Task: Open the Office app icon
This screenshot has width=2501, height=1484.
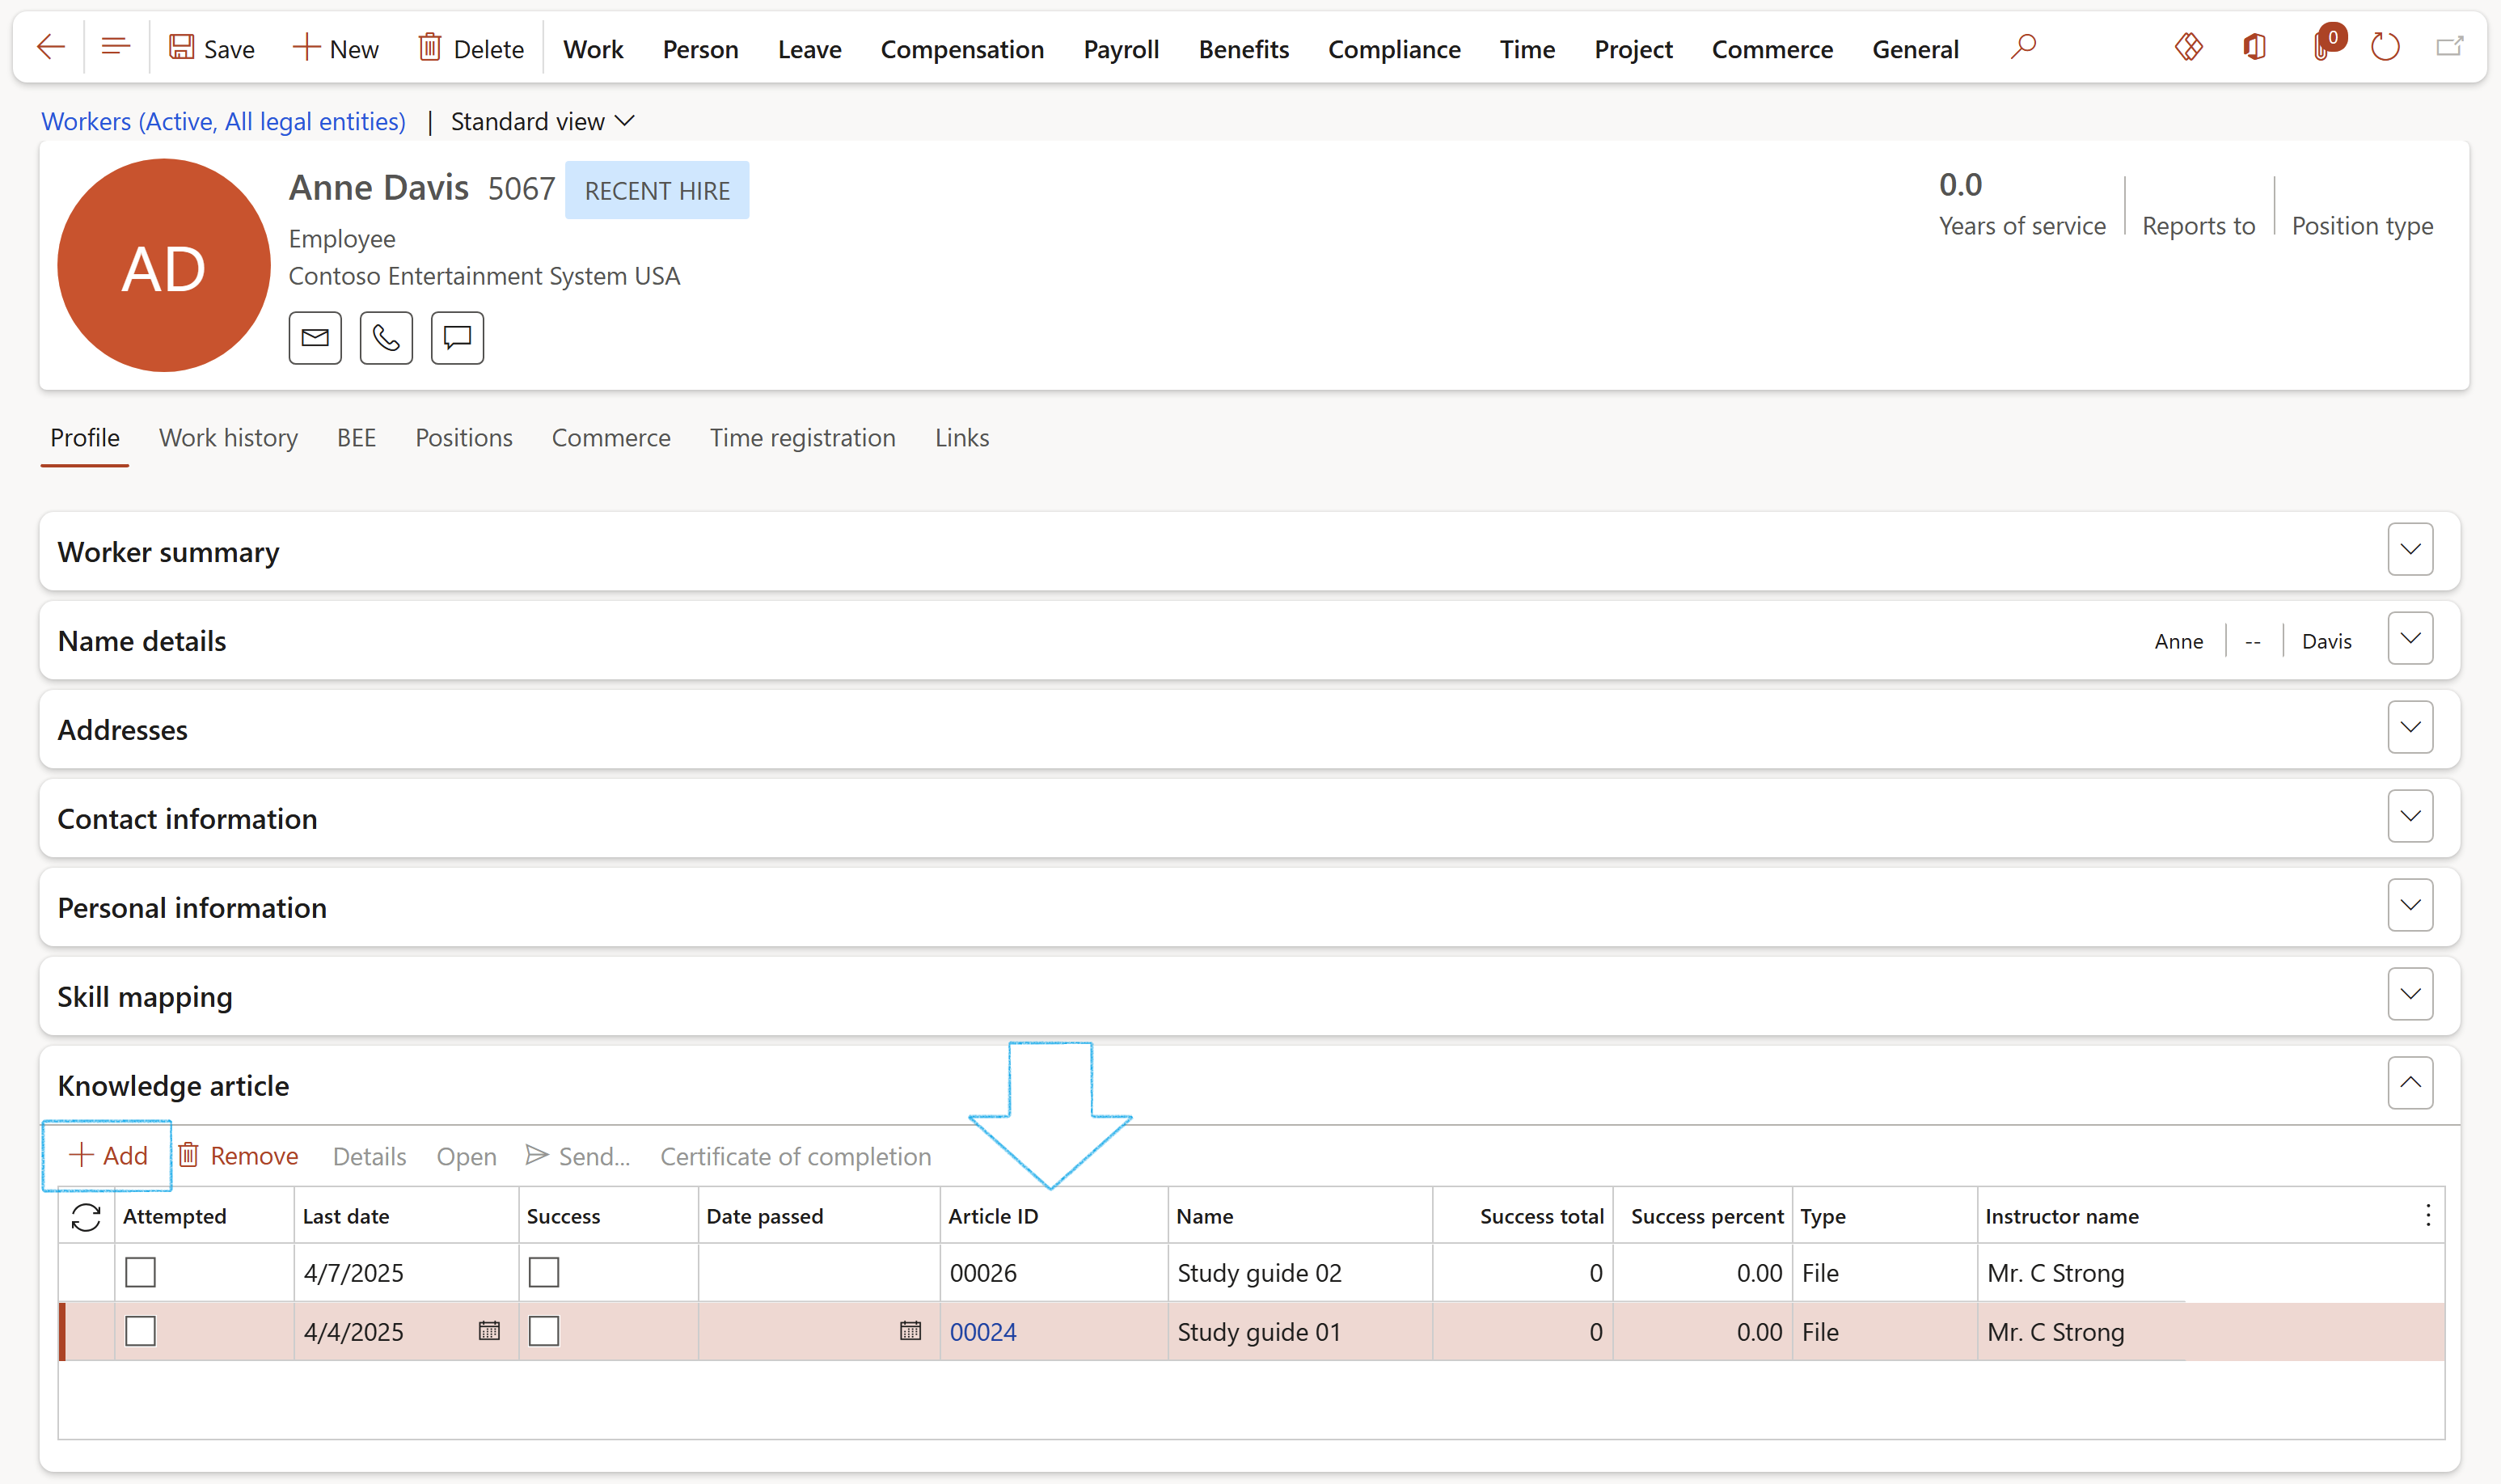Action: pyautogui.click(x=2254, y=47)
